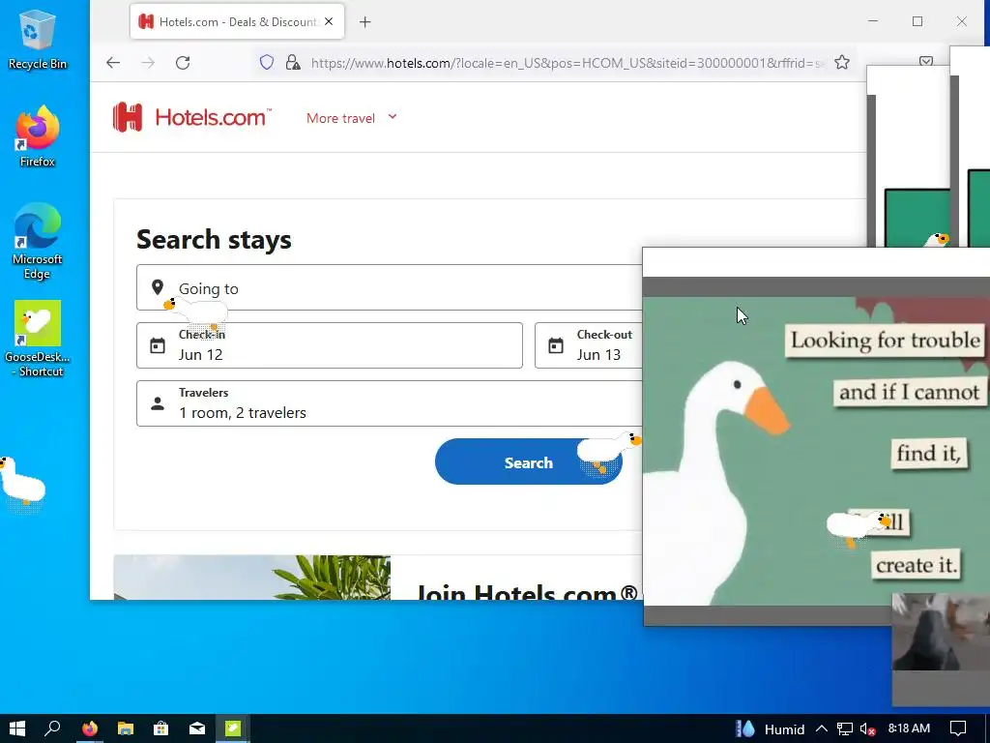Open File Explorer from the taskbar
Image resolution: width=990 pixels, height=743 pixels.
coord(125,728)
